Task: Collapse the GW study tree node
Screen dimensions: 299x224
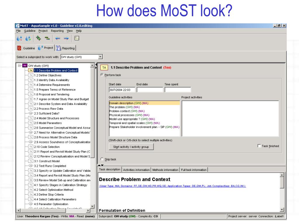Action: (19, 66)
